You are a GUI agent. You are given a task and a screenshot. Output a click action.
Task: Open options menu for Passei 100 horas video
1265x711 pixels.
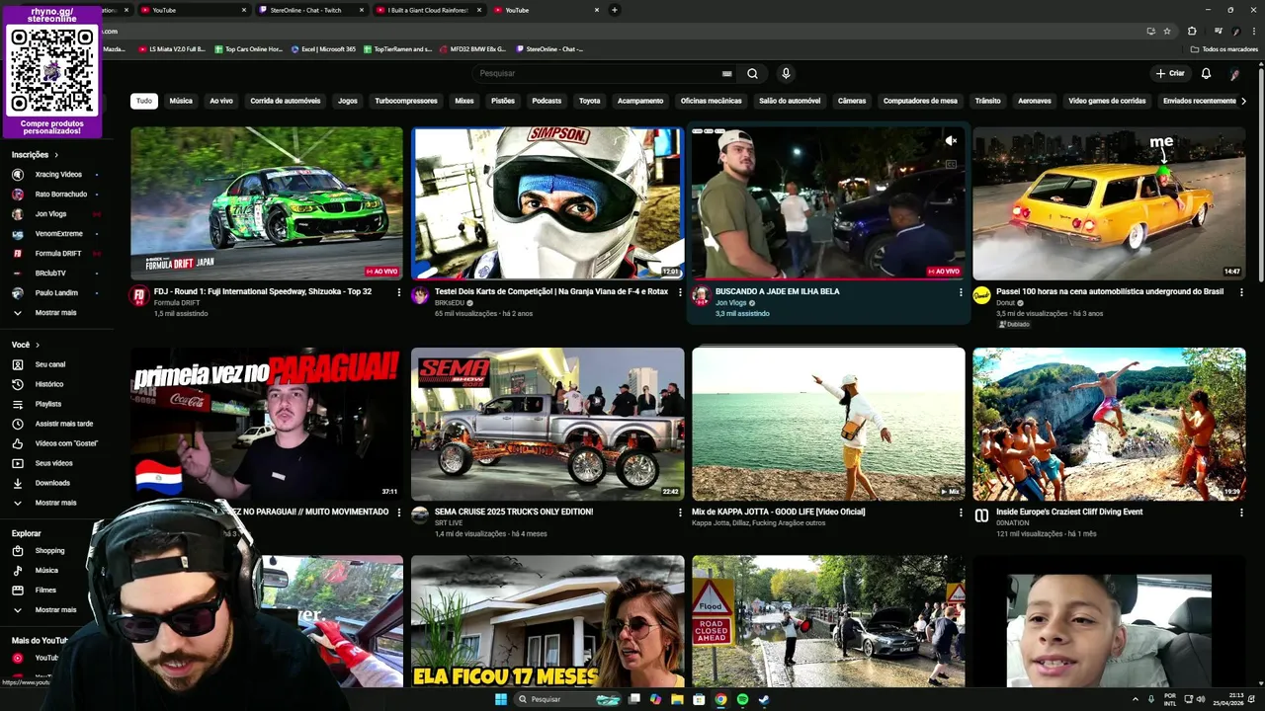pyautogui.click(x=1241, y=292)
